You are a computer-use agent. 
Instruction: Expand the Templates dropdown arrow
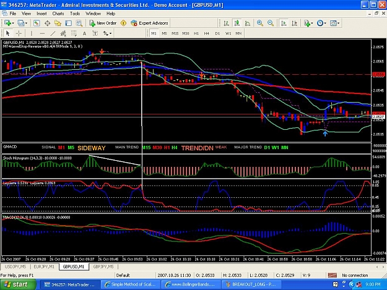[x=339, y=23]
